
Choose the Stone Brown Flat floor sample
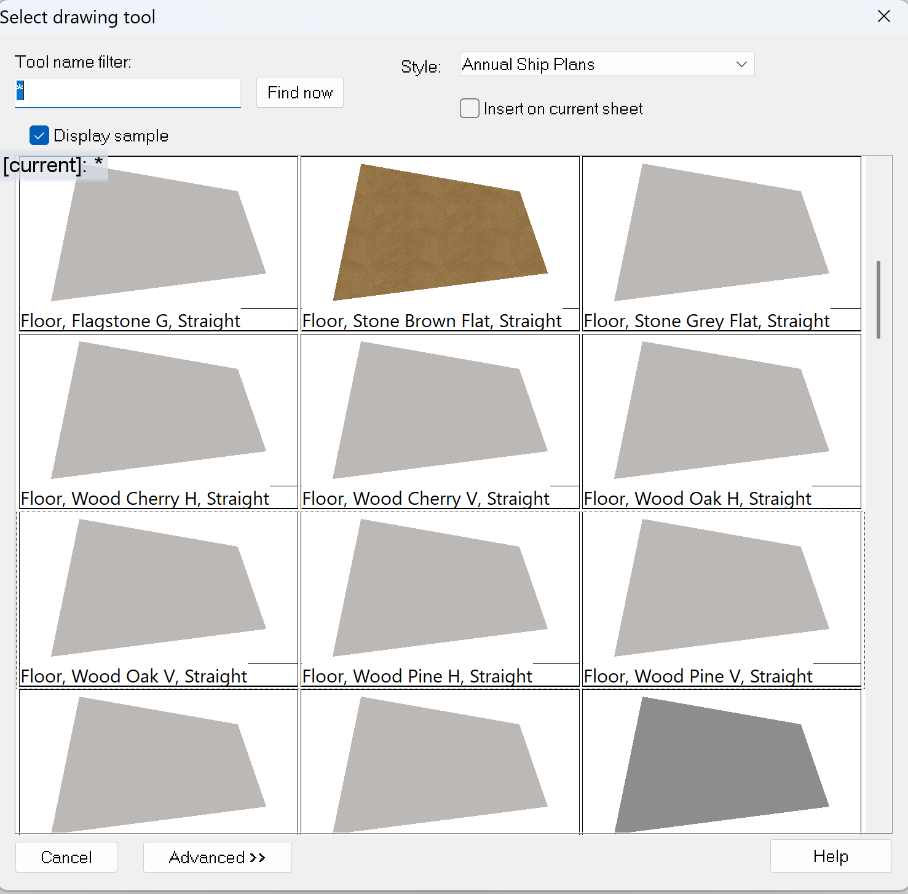[440, 243]
